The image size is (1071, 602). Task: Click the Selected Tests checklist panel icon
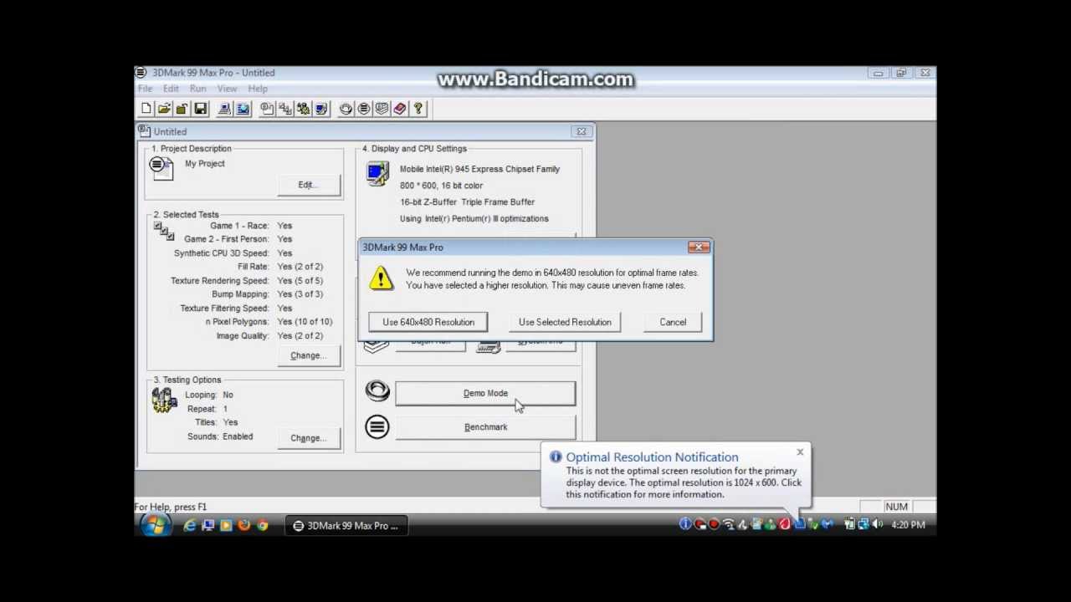164,232
